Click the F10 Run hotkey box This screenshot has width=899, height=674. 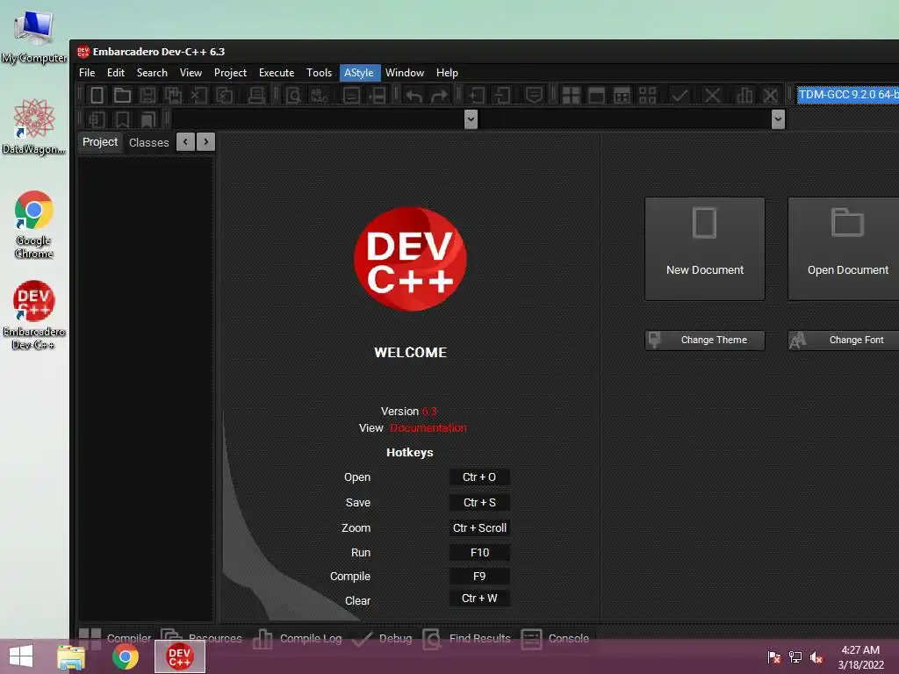479,553
